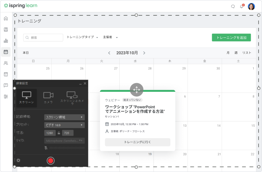Click the add training green button

[x=231, y=37]
